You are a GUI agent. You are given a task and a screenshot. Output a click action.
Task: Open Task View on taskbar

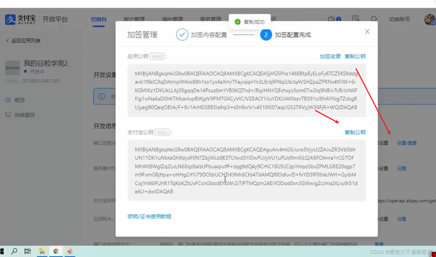(27, 251)
